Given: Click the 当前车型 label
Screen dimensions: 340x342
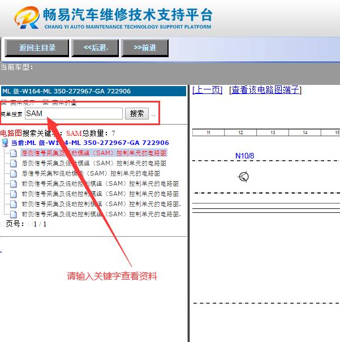Looking at the screenshot, I should [17, 67].
